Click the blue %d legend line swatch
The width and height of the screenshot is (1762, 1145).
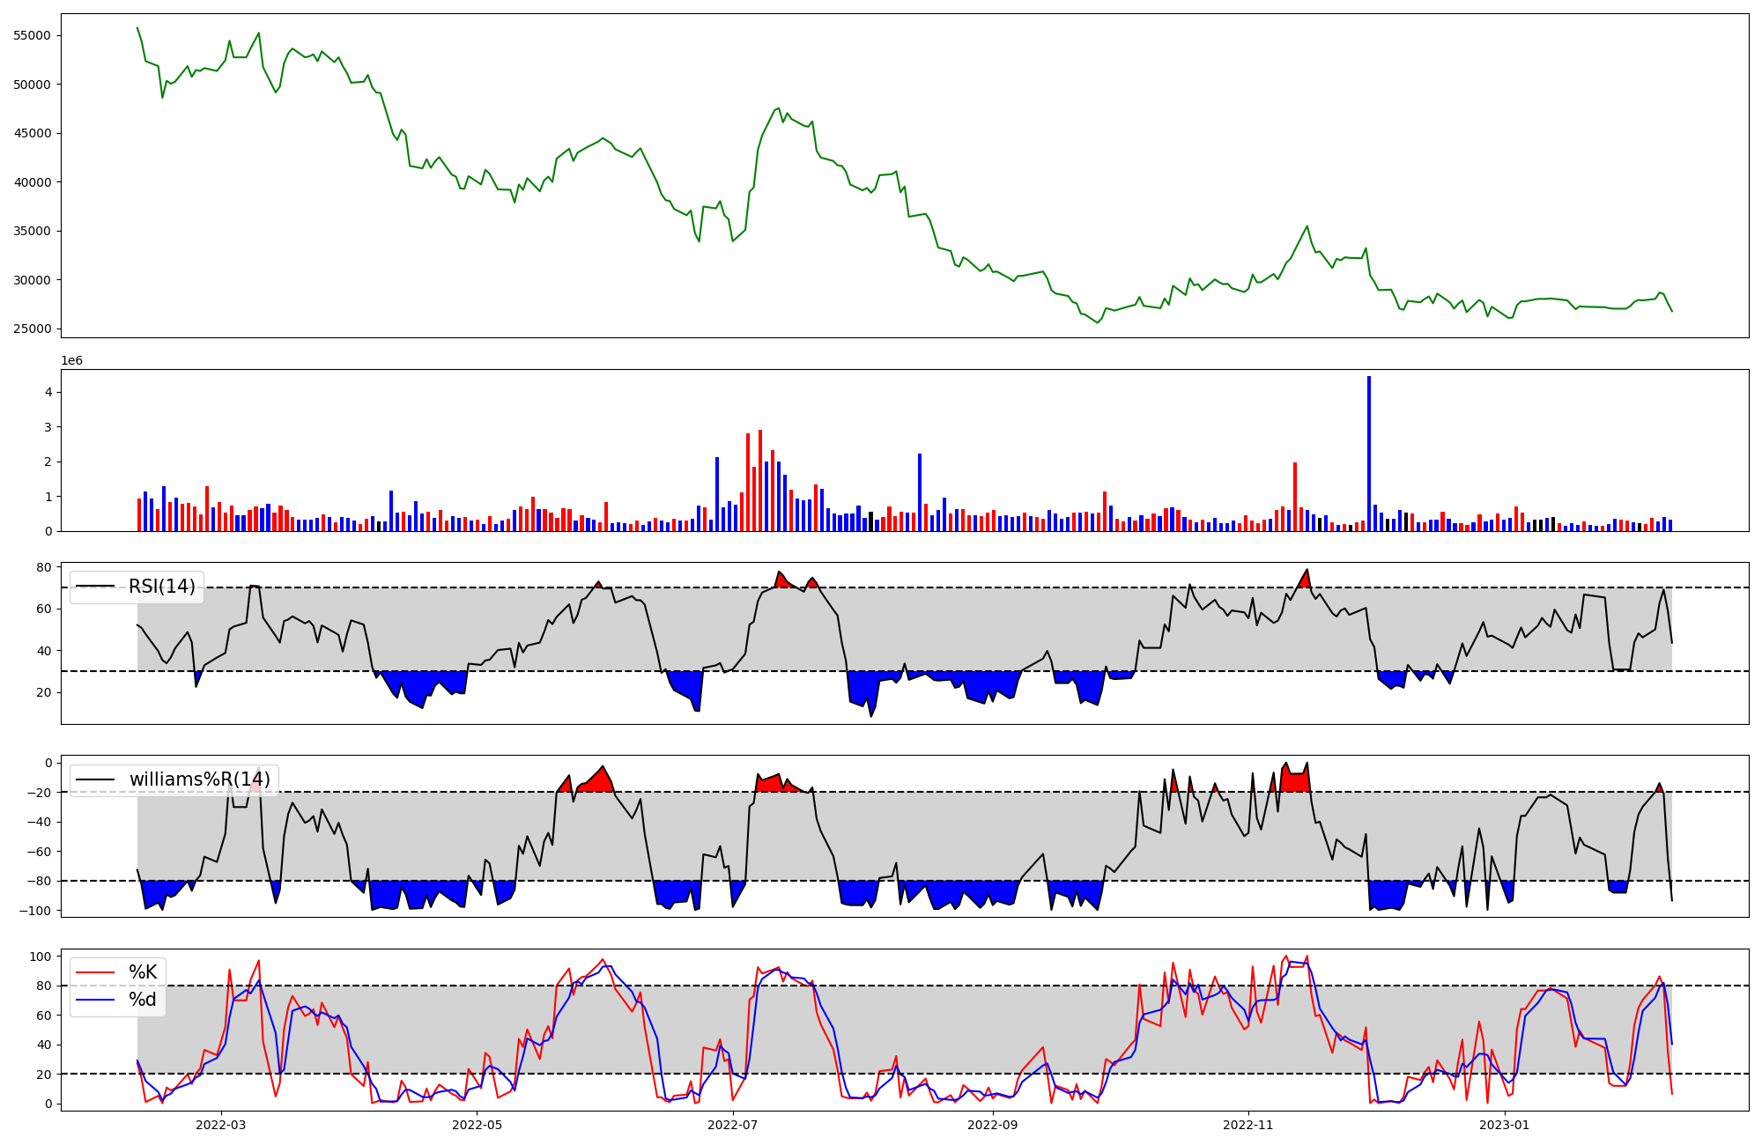click(95, 1000)
